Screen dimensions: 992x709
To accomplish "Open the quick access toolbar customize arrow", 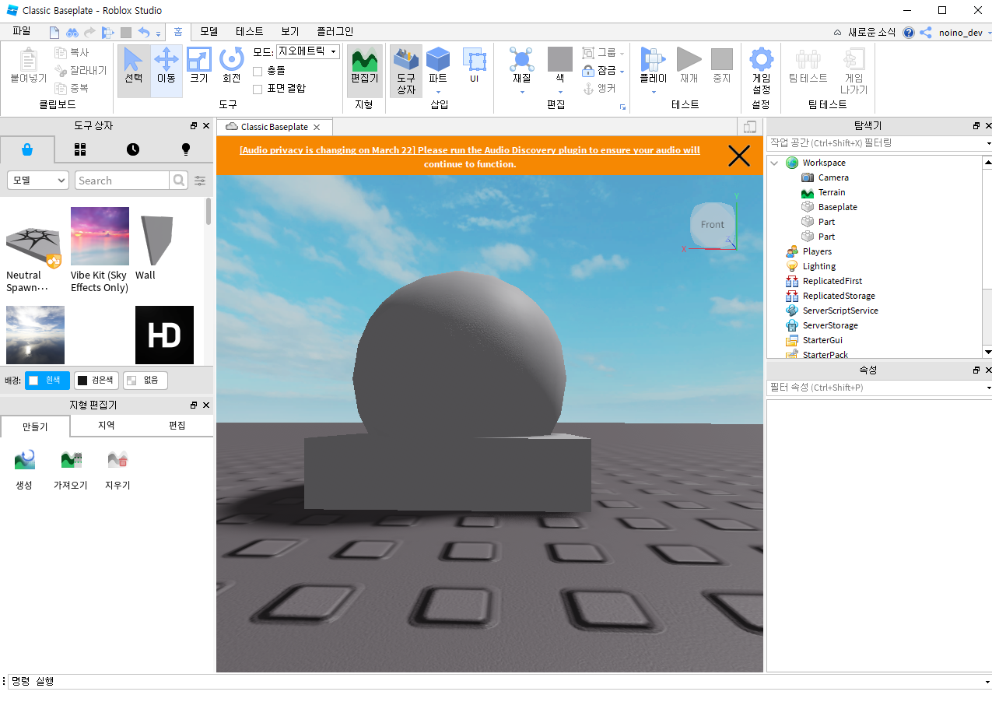I will (158, 33).
